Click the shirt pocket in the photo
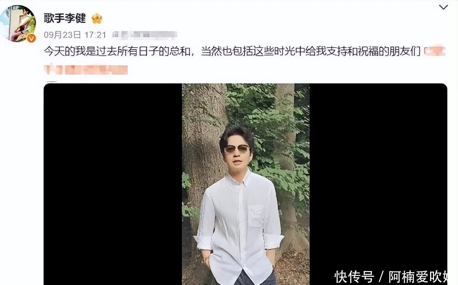The height and width of the screenshot is (285, 458). point(256,216)
